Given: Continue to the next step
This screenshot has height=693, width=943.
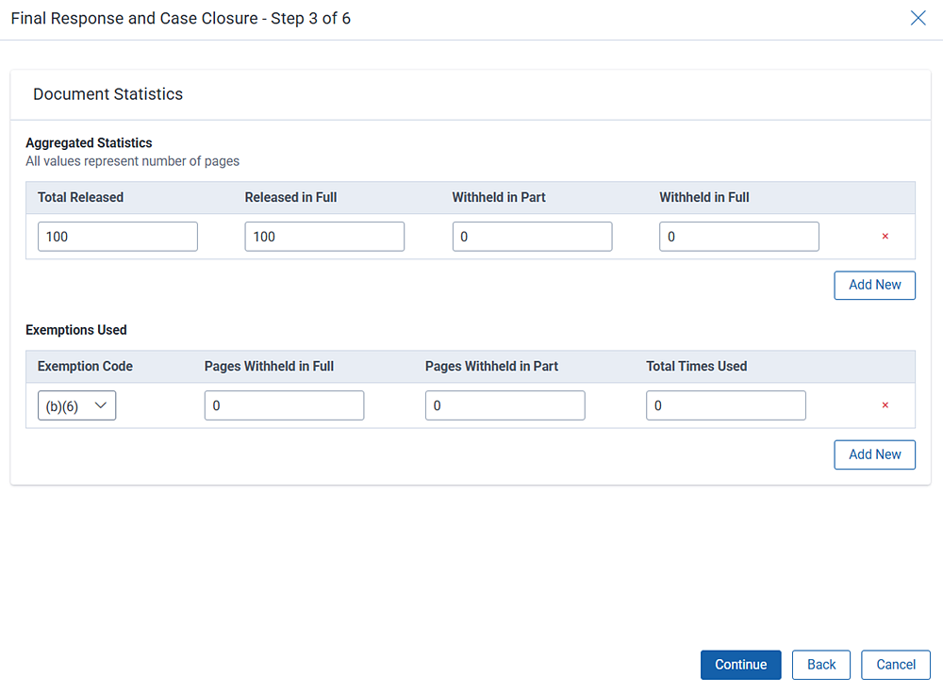Looking at the screenshot, I should click(741, 665).
